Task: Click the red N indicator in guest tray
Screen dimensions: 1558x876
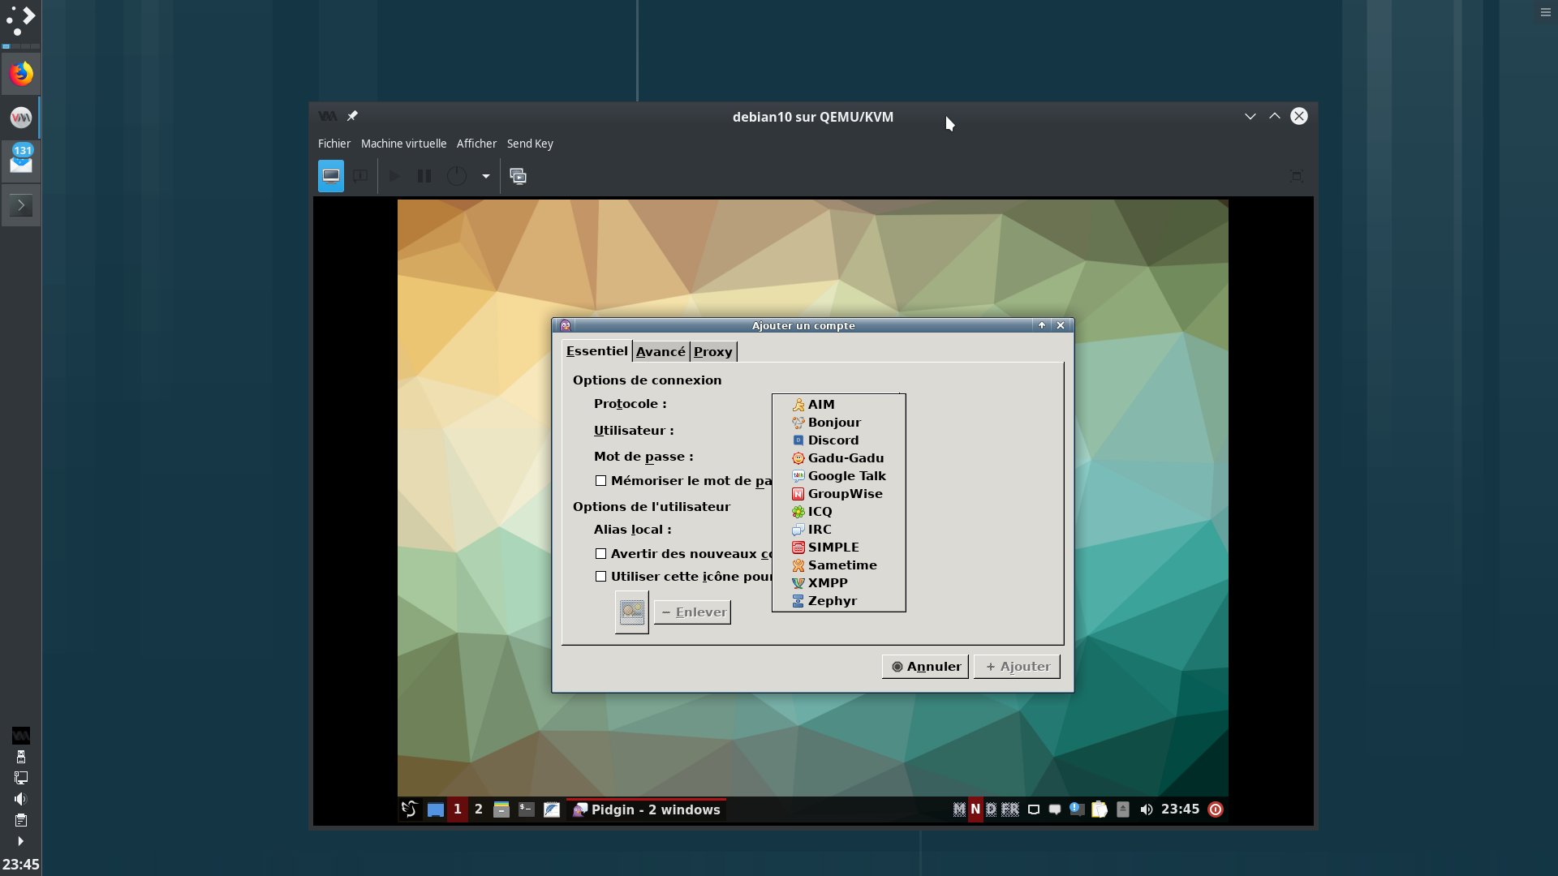Action: click(975, 809)
